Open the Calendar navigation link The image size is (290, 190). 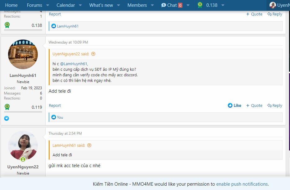click(66, 5)
